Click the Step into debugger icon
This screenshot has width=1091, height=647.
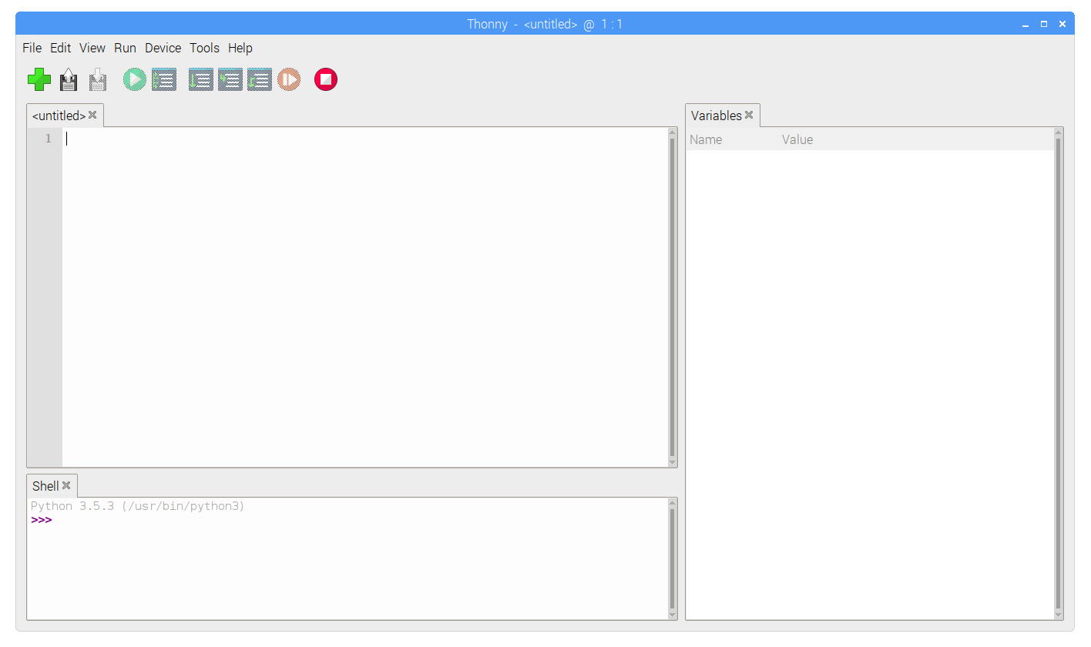(x=230, y=79)
